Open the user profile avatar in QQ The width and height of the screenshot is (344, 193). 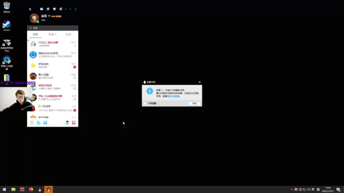point(34,18)
